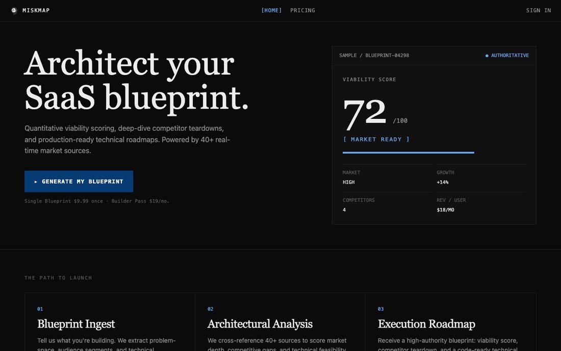561x351 pixels.
Task: Click the play arrow in Generate button
Action: 36,182
